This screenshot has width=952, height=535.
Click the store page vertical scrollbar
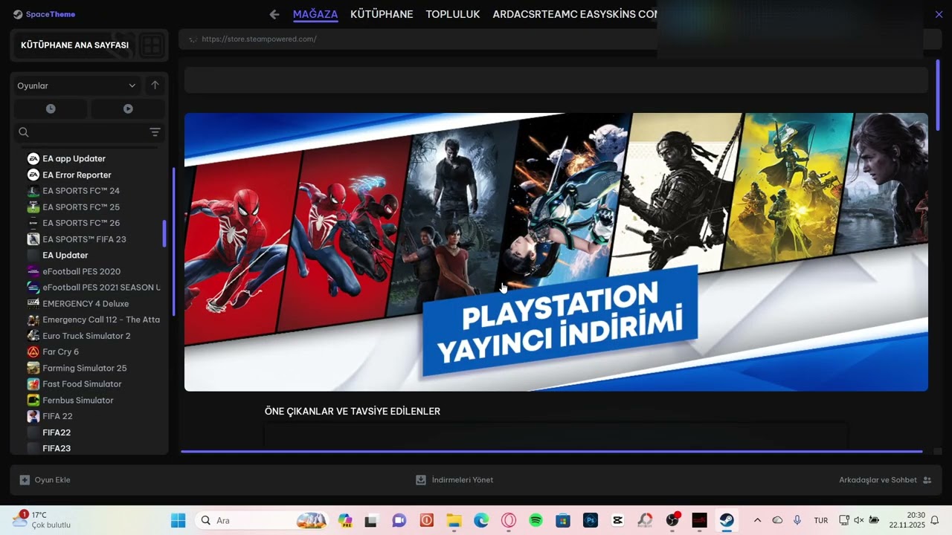pyautogui.click(x=937, y=95)
